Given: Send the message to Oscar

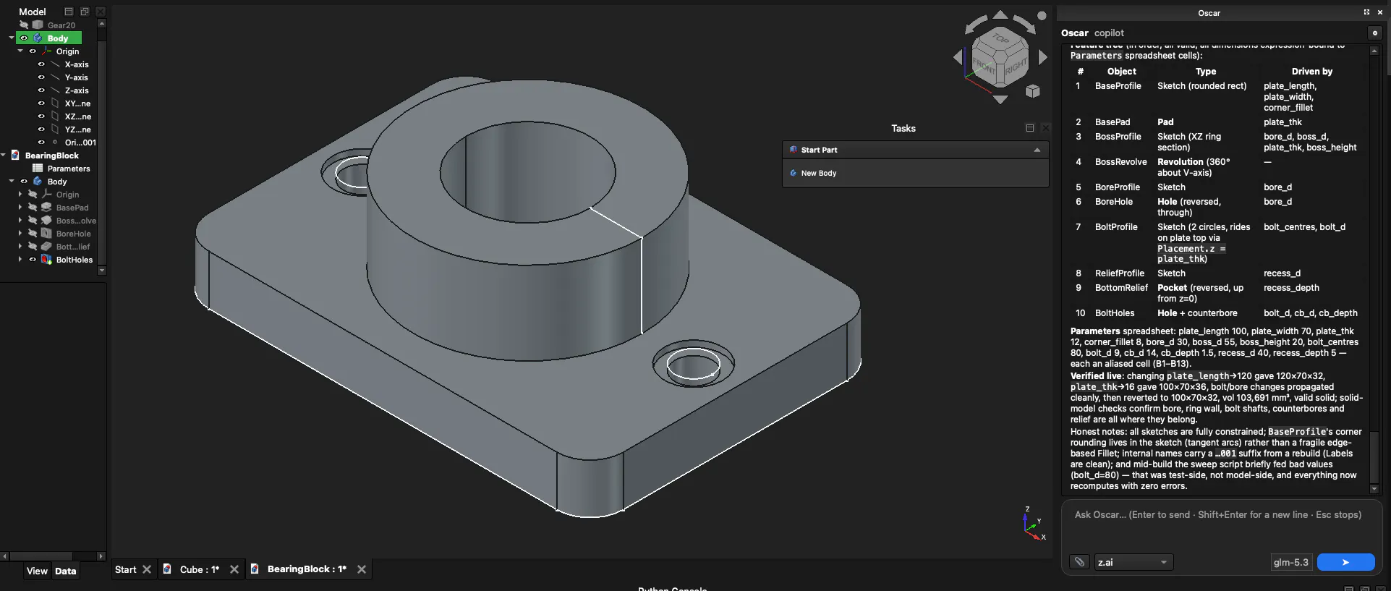Looking at the screenshot, I should tap(1345, 562).
